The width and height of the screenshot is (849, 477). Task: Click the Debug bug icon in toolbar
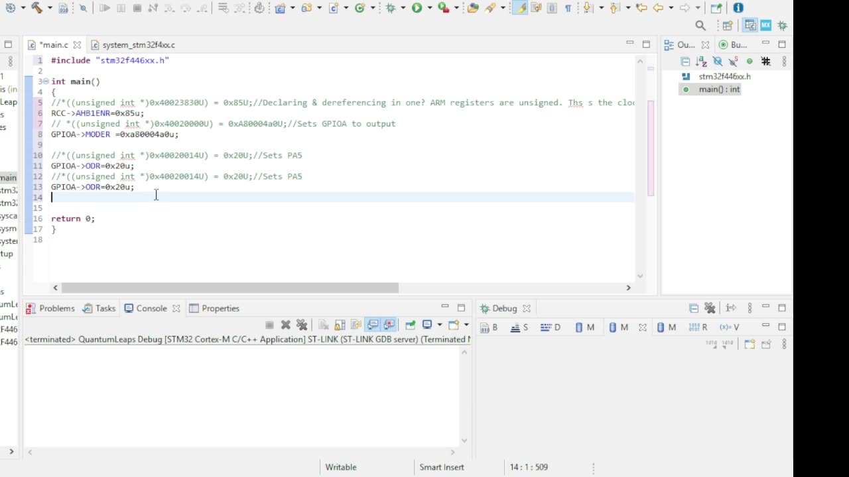390,8
